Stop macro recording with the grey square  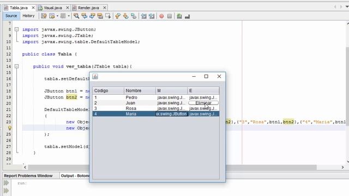point(170,16)
